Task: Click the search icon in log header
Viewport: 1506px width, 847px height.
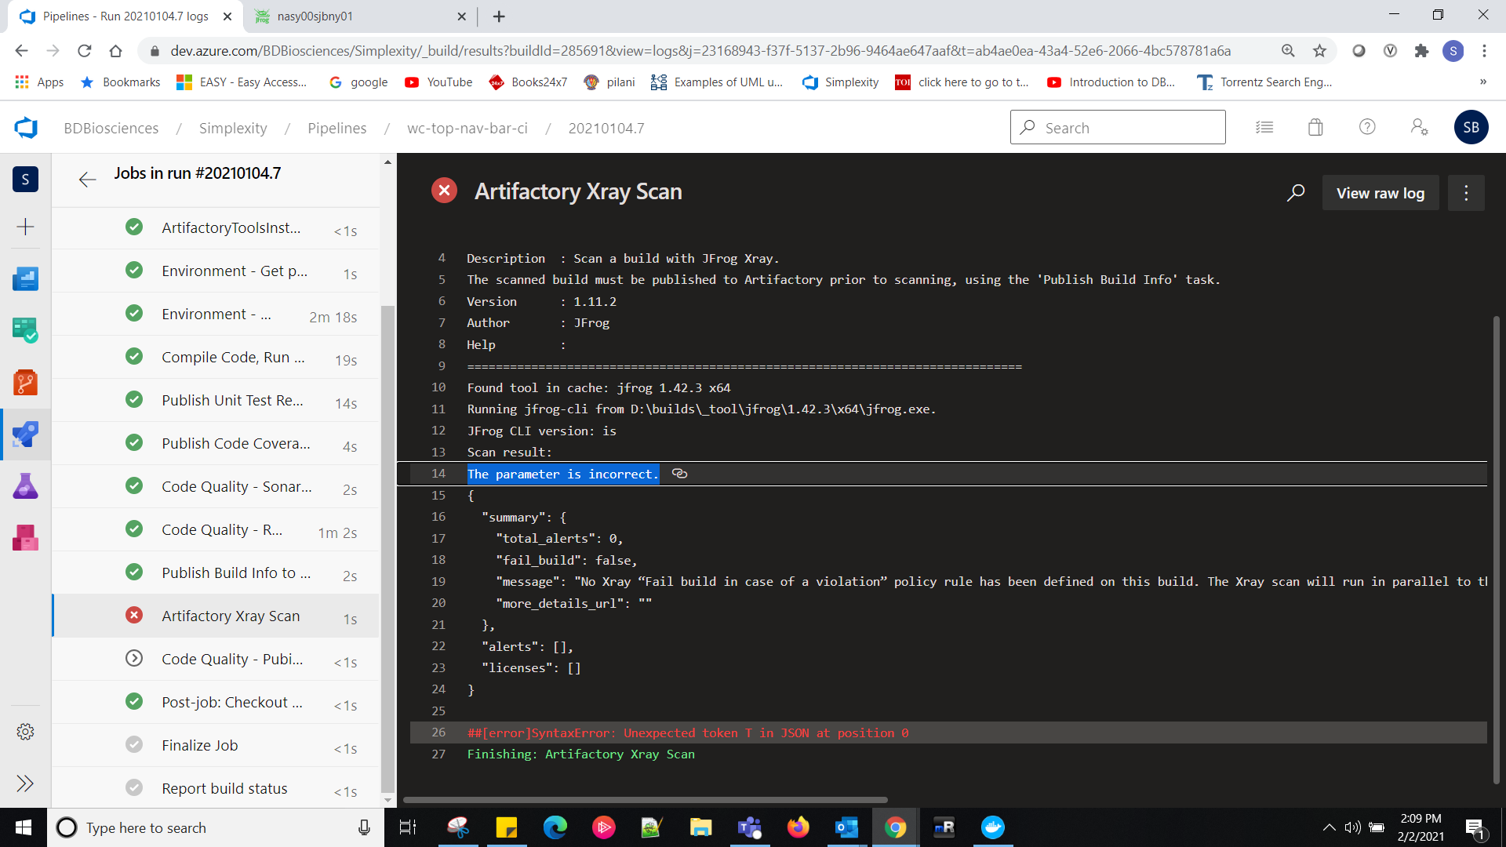Action: 1296,193
